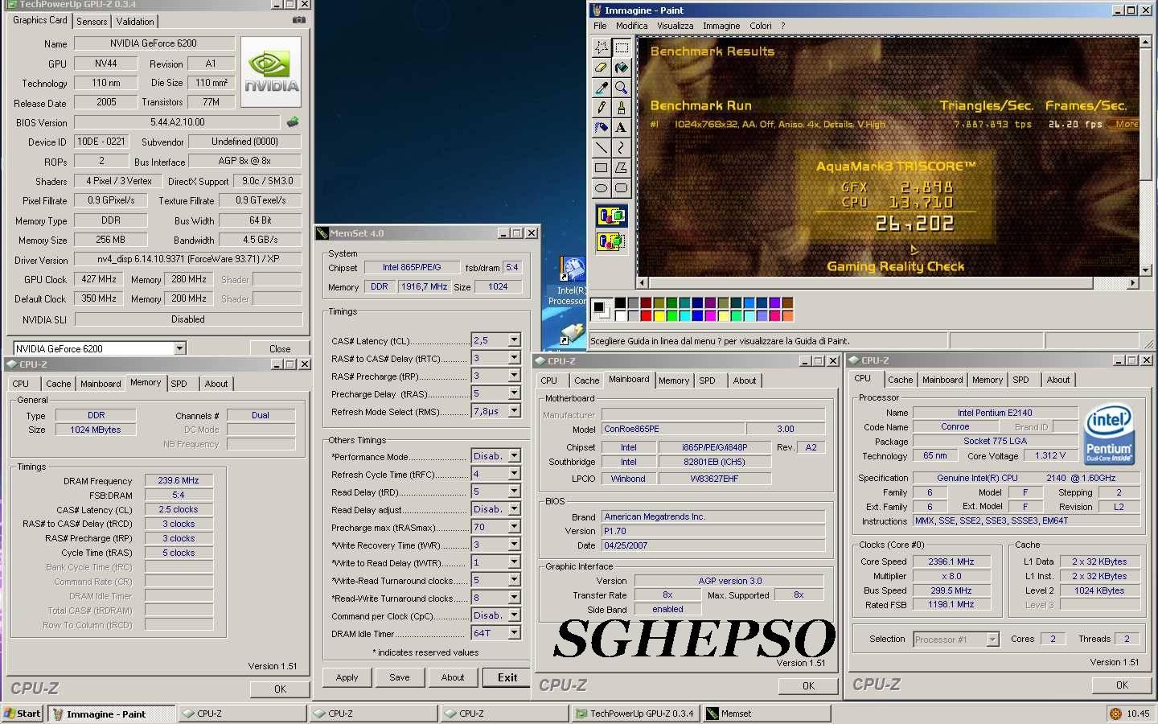This screenshot has width=1158, height=724.
Task: Click the Close button in GPU-Z
Action: (x=280, y=348)
